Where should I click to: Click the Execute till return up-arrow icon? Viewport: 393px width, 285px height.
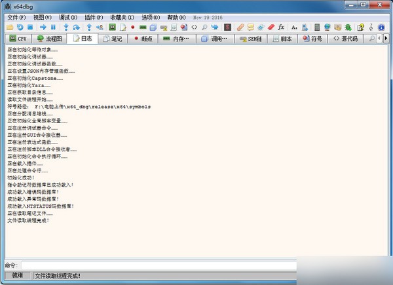tap(89, 27)
